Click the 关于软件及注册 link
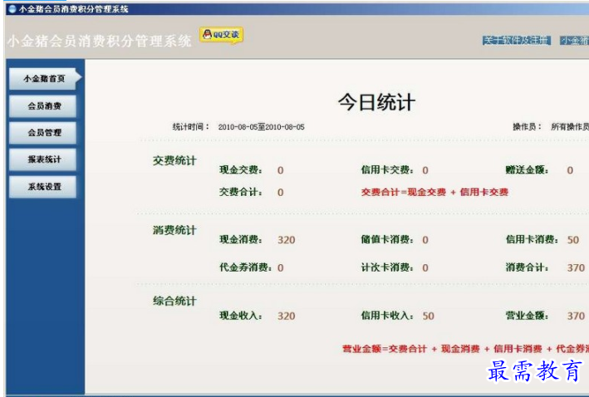589x397 pixels. click(517, 40)
